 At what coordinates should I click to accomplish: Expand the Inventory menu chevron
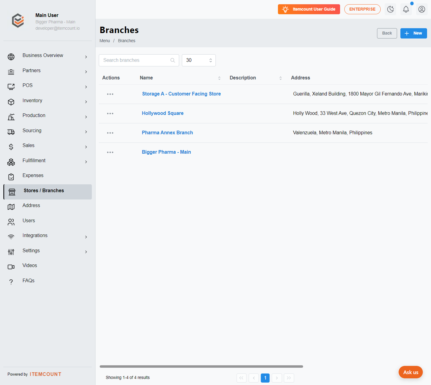pyautogui.click(x=86, y=102)
